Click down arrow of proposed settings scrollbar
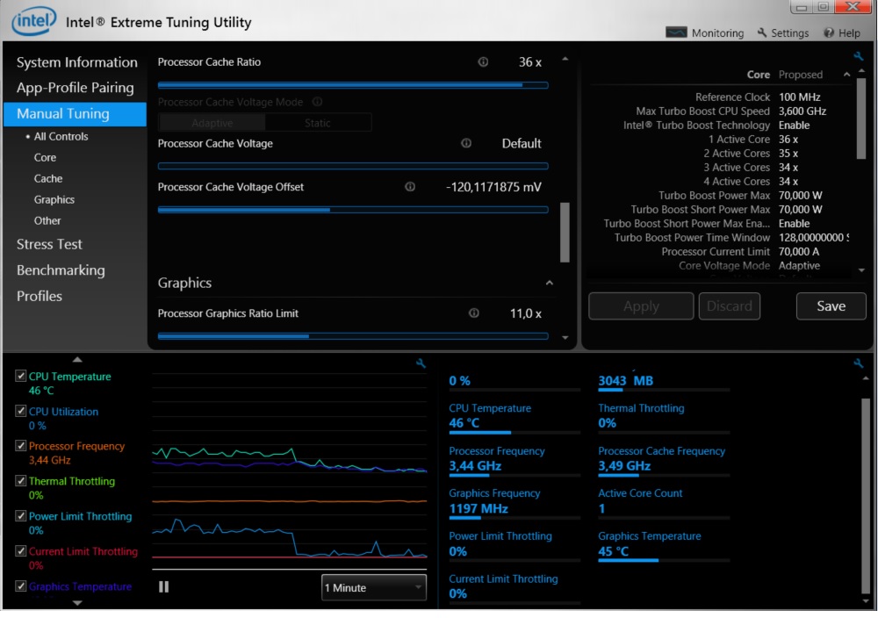Viewport: 878px width, 618px height. click(x=861, y=269)
